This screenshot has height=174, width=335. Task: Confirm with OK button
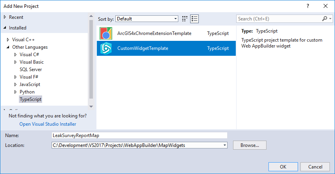pyautogui.click(x=283, y=167)
